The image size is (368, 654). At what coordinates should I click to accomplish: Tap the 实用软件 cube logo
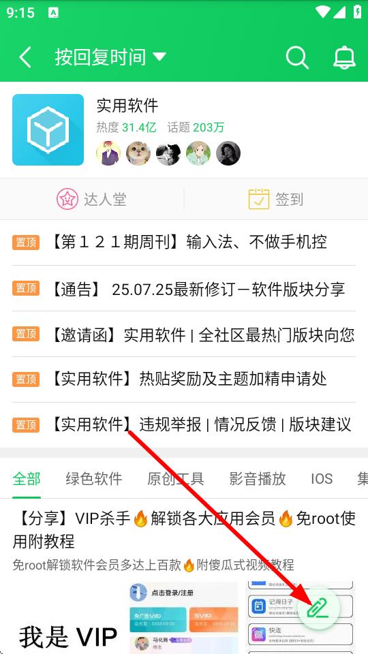48,129
